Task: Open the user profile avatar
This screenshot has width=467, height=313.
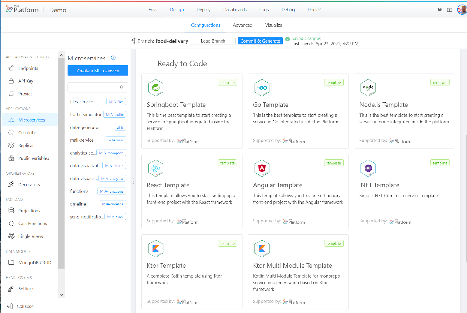Action: click(462, 9)
